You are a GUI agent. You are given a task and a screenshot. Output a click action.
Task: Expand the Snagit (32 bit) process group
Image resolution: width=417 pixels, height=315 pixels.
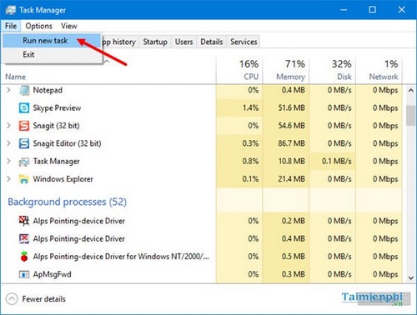[8, 126]
